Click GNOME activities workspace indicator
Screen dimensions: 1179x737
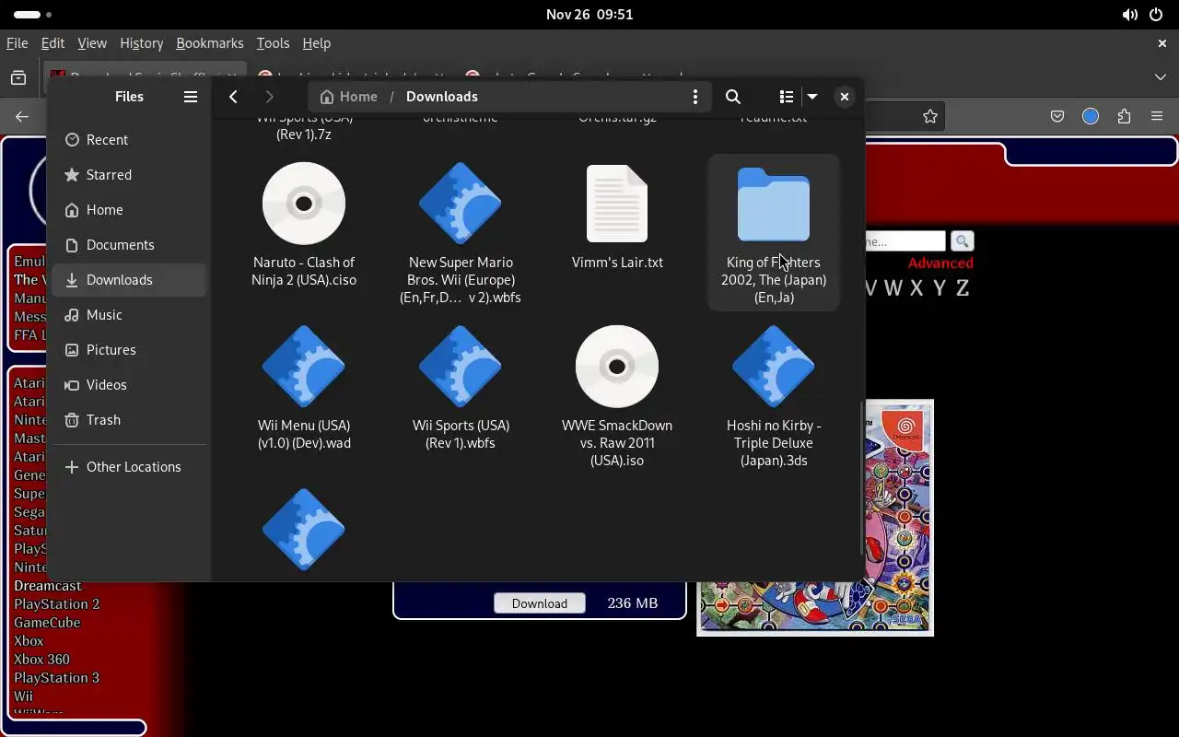pyautogui.click(x=32, y=15)
